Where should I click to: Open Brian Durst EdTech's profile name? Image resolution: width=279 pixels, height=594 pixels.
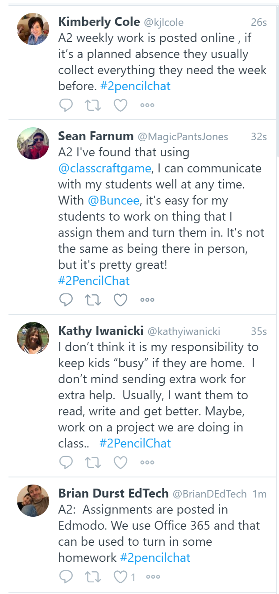pyautogui.click(x=113, y=494)
